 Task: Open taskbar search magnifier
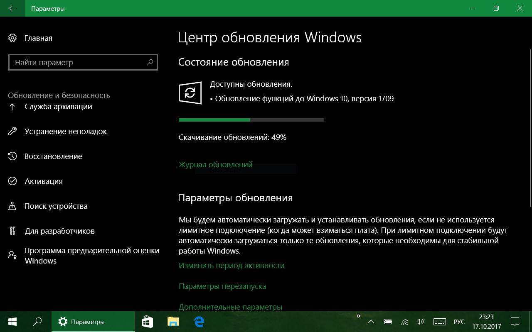coord(37,322)
